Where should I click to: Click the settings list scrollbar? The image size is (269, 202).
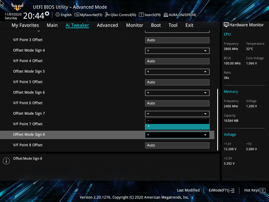click(x=218, y=120)
